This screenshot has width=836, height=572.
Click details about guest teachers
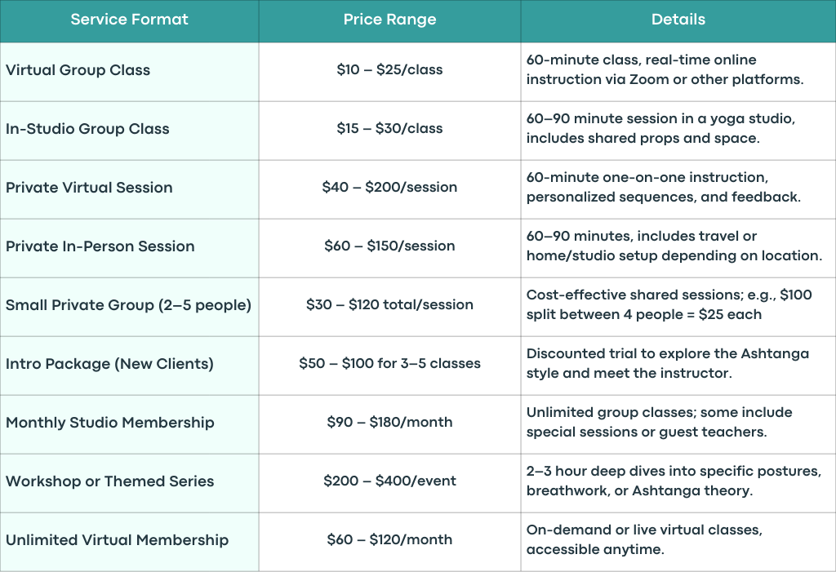coord(660,422)
